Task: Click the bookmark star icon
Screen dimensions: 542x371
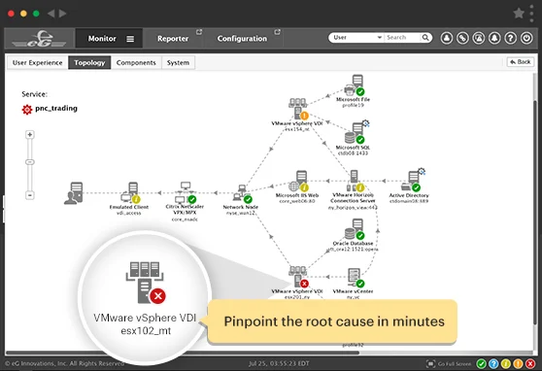Action: [x=519, y=14]
